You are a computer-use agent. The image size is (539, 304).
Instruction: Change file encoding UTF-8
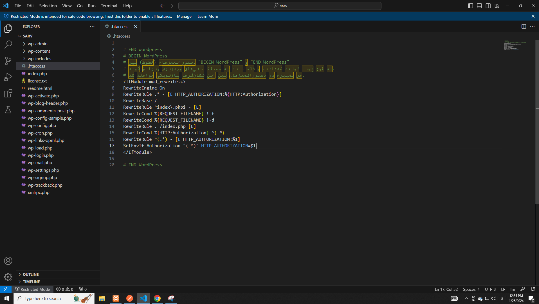490,289
